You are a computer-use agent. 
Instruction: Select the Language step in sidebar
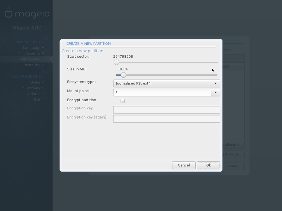click(x=32, y=48)
